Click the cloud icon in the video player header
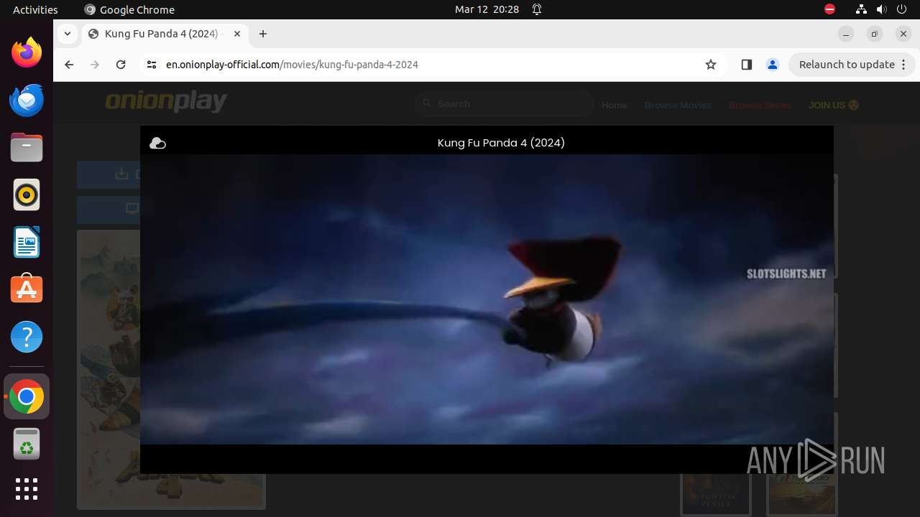920x517 pixels. [x=157, y=144]
